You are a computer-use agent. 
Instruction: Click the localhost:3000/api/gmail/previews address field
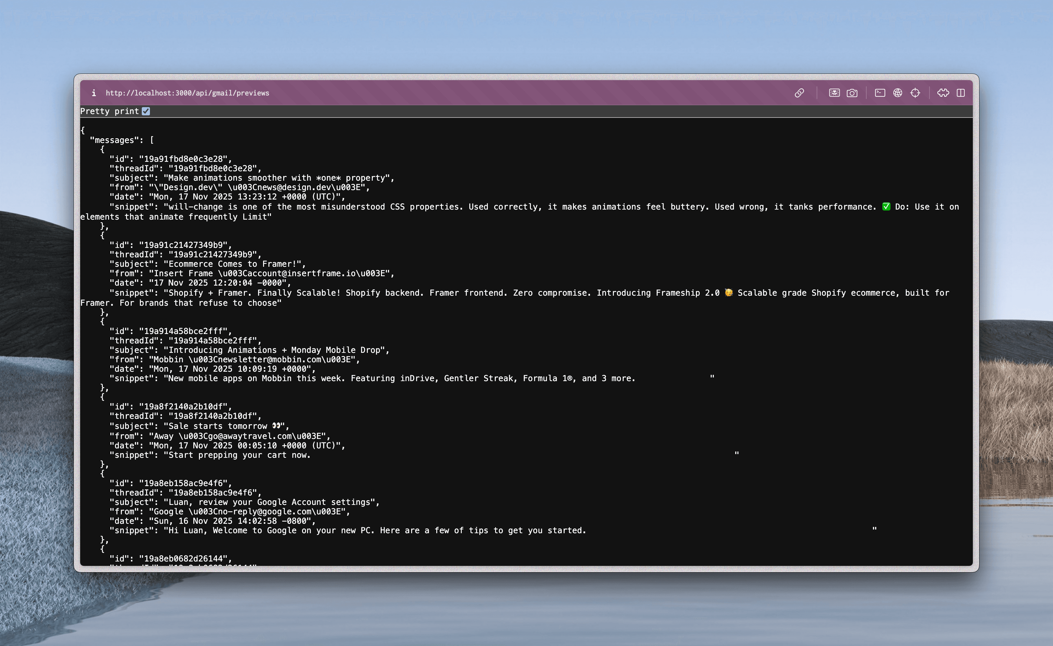tap(187, 93)
